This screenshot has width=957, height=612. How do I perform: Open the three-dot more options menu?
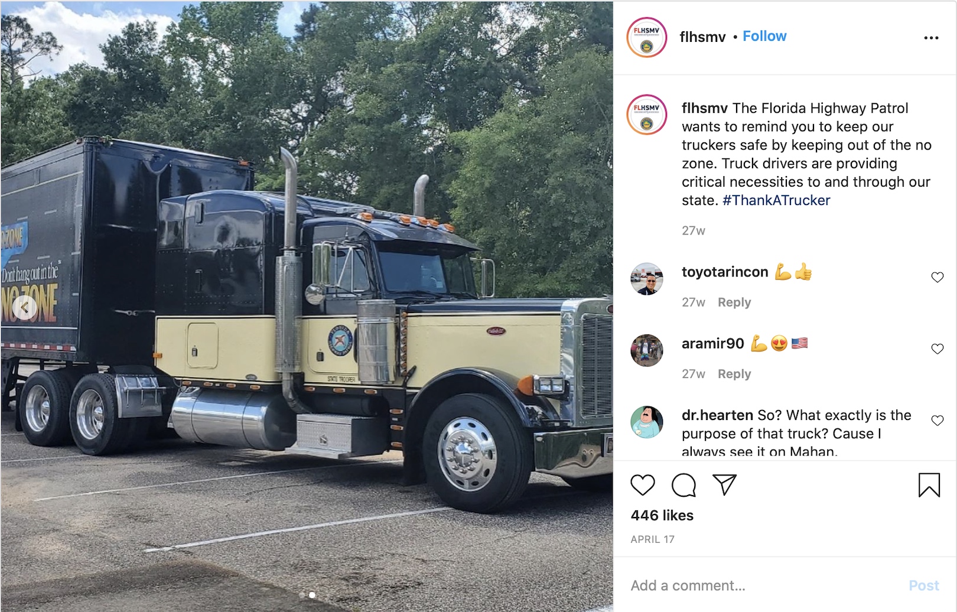pos(931,38)
